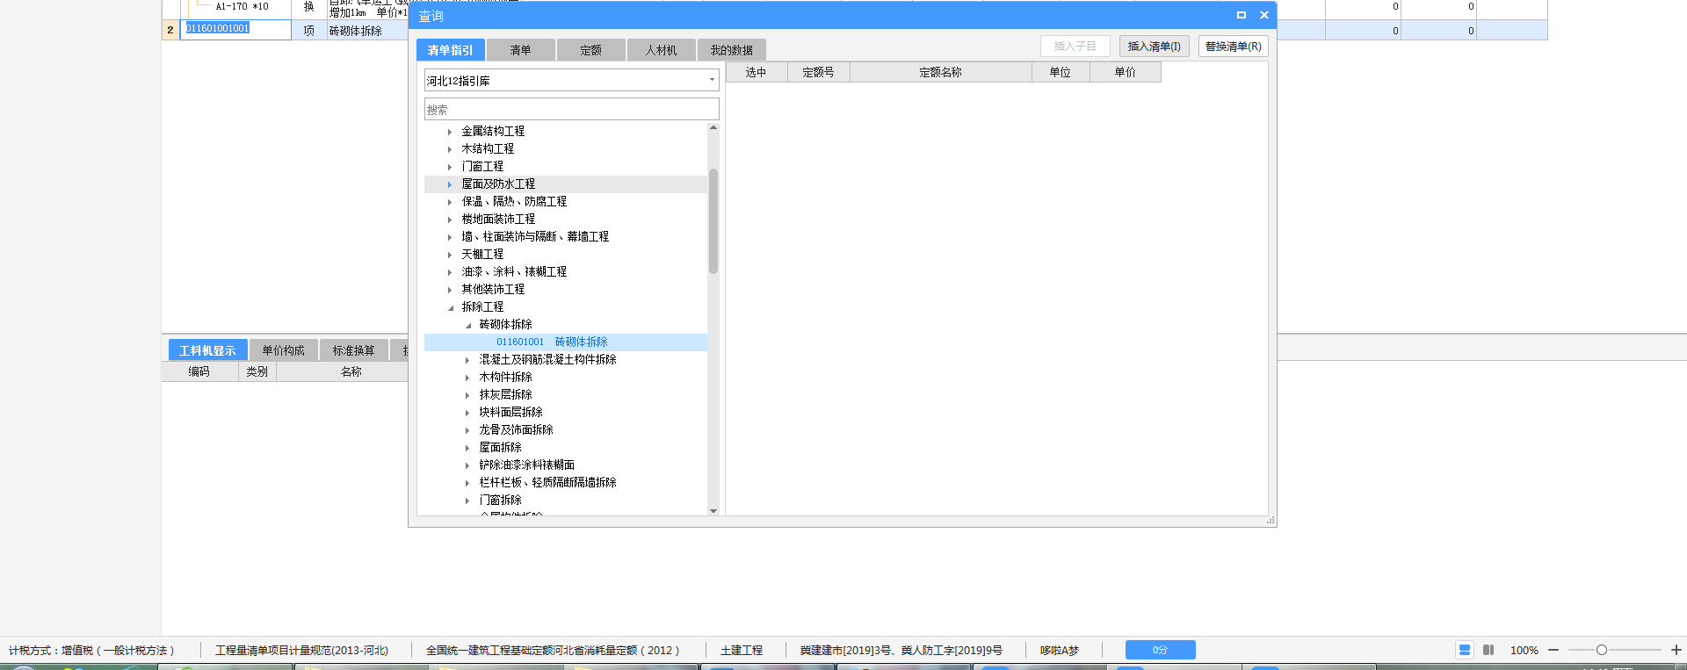This screenshot has height=670, width=1687.
Task: Click row number 2 header in main table
Action: click(x=170, y=30)
